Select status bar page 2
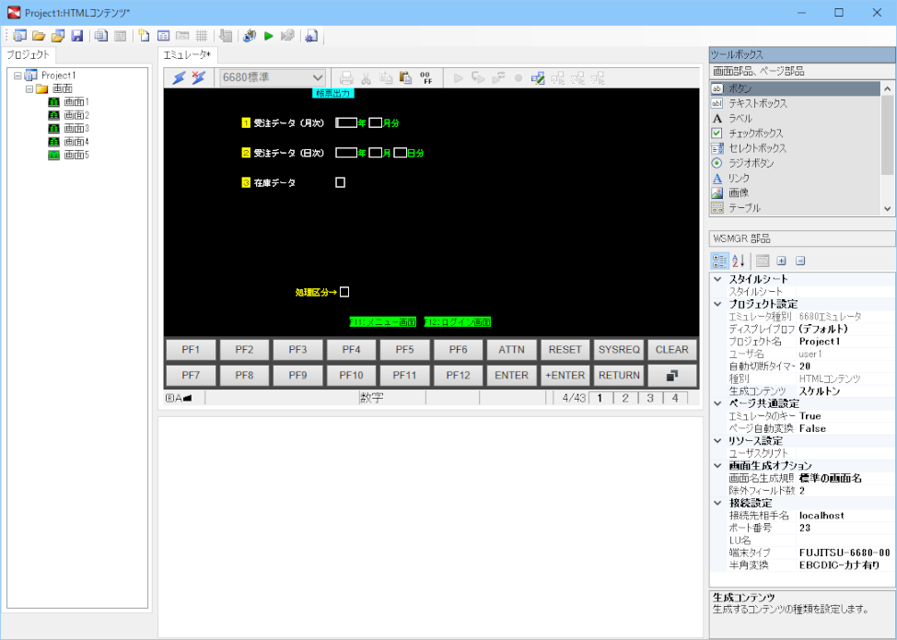Screen dimensions: 897x640 (x=625, y=398)
